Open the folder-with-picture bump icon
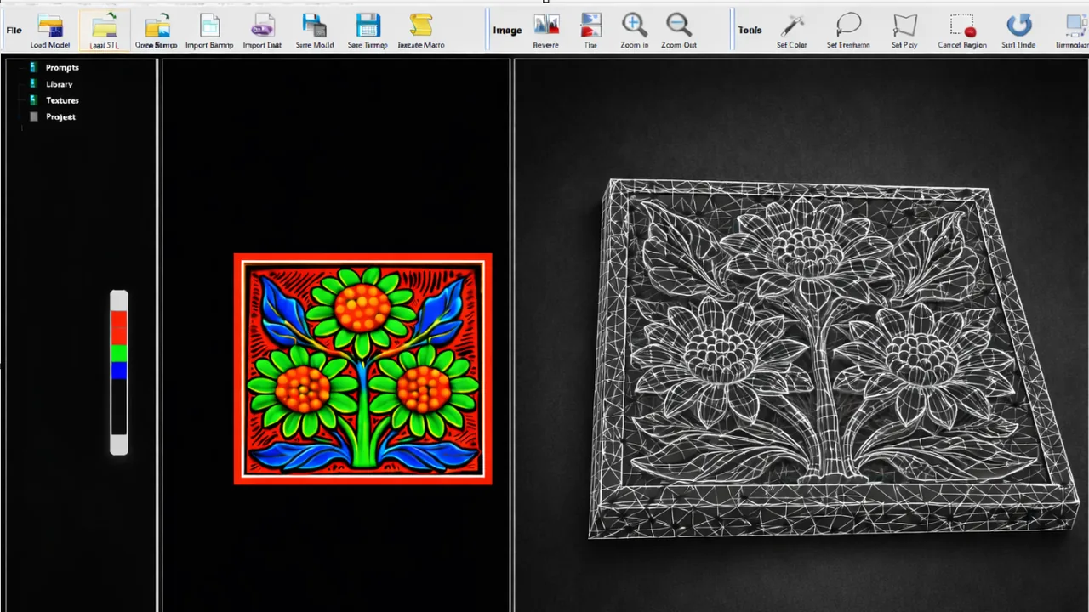The height and width of the screenshot is (612, 1089). [x=157, y=26]
